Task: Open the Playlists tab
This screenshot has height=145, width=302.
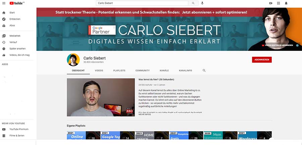Action: coord(119,71)
